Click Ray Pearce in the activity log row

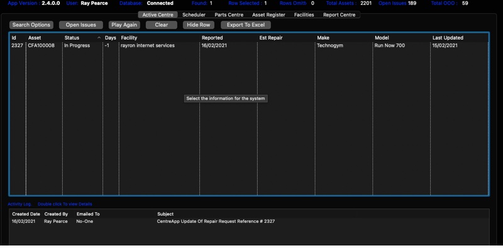pyautogui.click(x=56, y=221)
